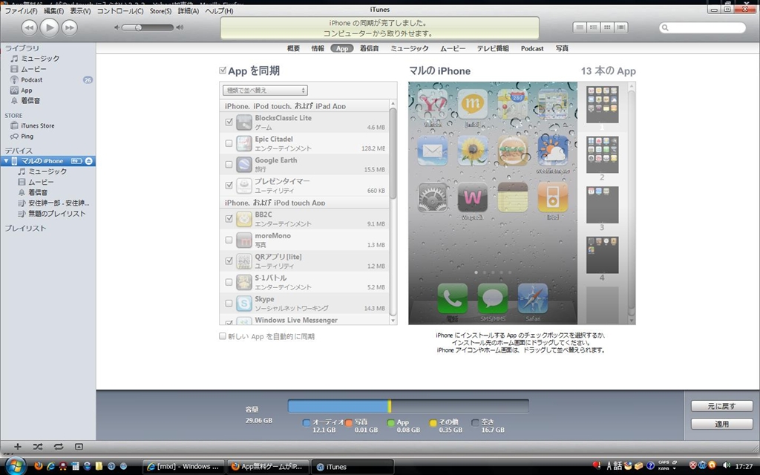Toggle the App を同期 checkbox
This screenshot has width=760, height=475.
[x=223, y=71]
